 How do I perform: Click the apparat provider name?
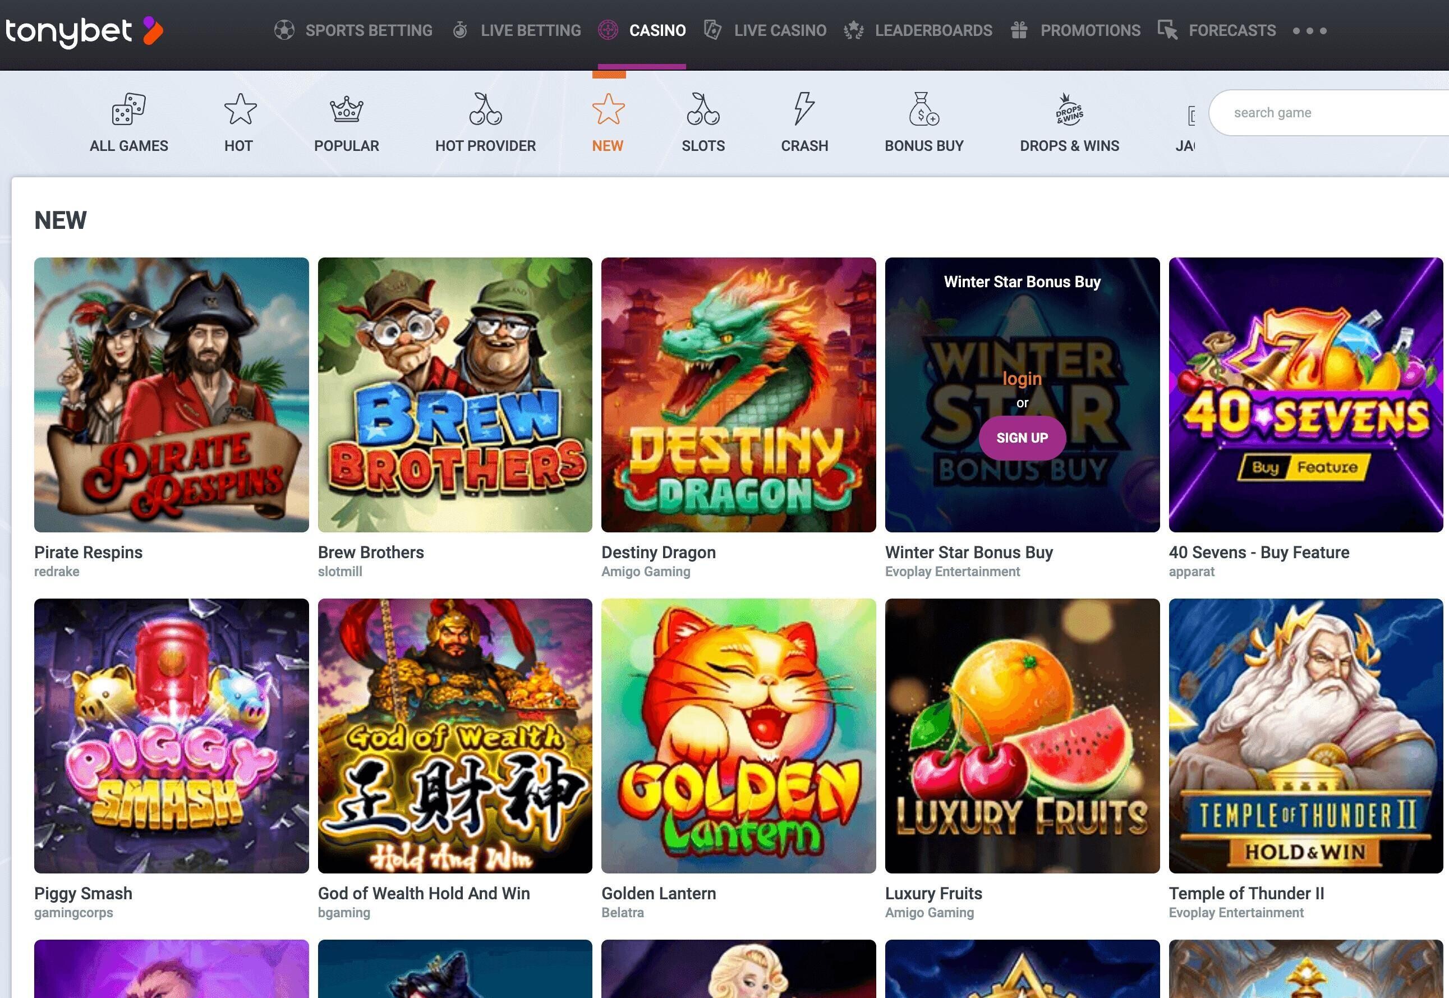[x=1192, y=572]
